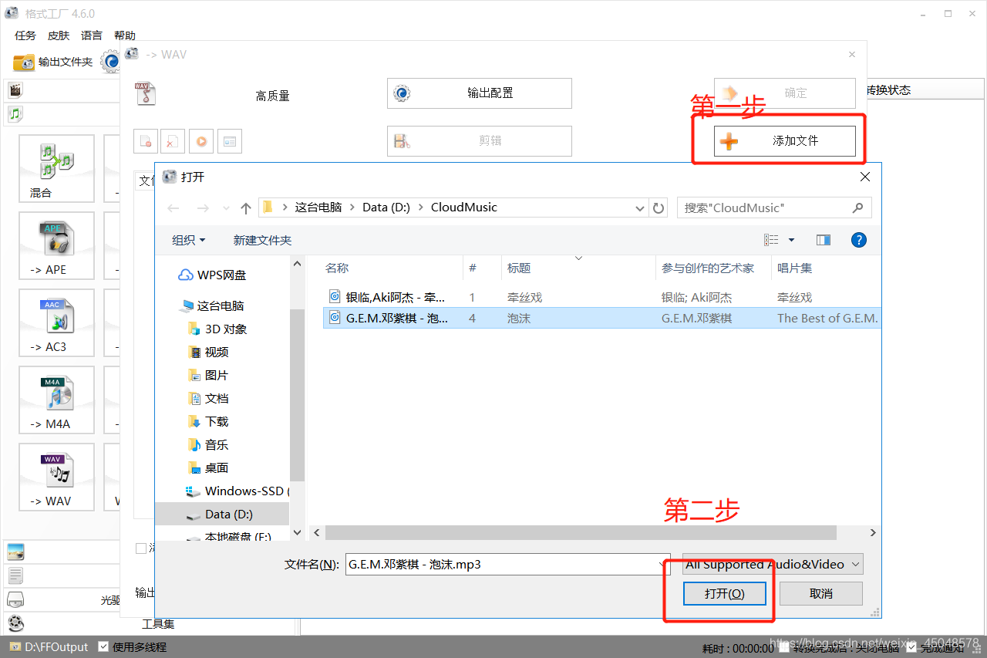Open the blue help question mark
This screenshot has height=658, width=987.
click(x=858, y=240)
